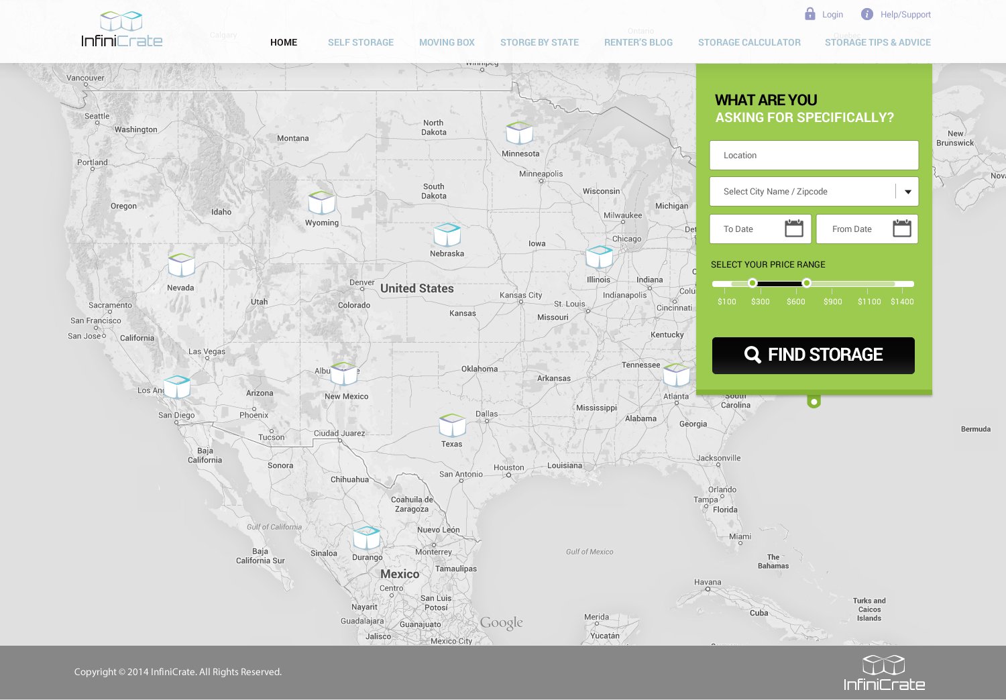Open the SELF STORAGE menu item
The width and height of the screenshot is (1006, 700).
pos(361,42)
